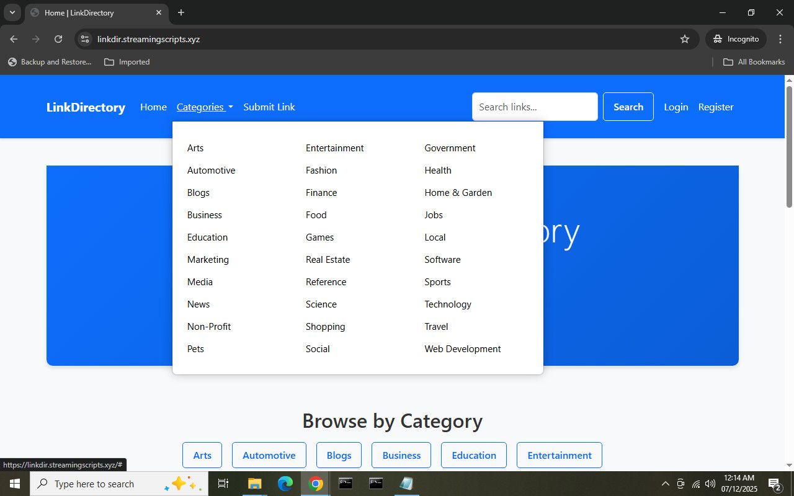Choose Real Estate in the dropdown menu
This screenshot has height=496, width=794.
click(x=328, y=260)
